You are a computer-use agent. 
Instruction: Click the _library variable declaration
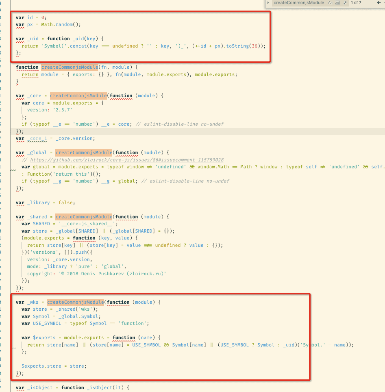(x=38, y=203)
